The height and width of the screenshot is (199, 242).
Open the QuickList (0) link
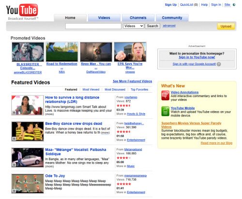(x=189, y=5)
